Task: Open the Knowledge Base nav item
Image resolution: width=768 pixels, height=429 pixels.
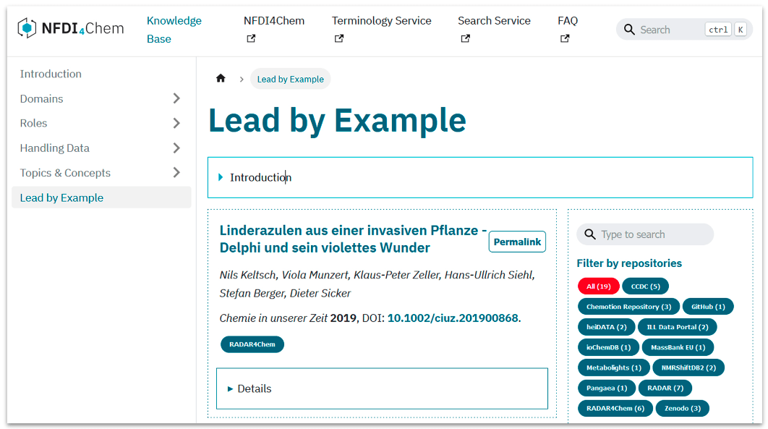Action: (x=174, y=30)
